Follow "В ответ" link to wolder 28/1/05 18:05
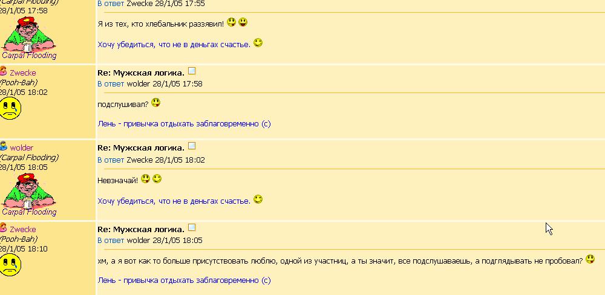605x295 pixels. 111,240
